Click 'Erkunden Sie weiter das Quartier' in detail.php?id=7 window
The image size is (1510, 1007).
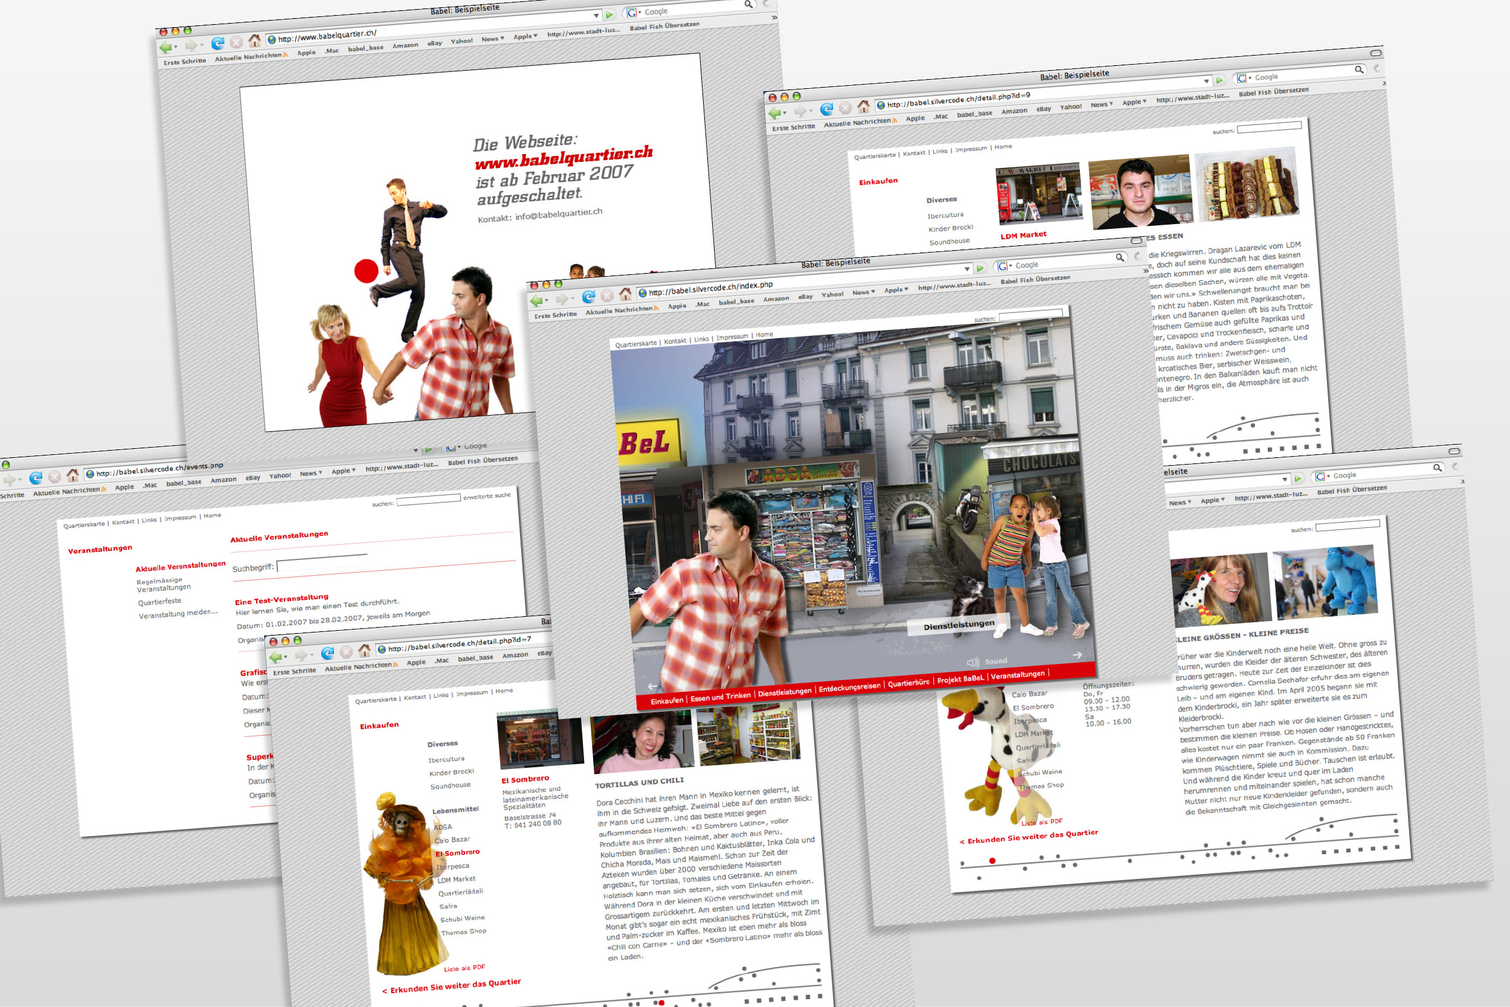click(451, 986)
